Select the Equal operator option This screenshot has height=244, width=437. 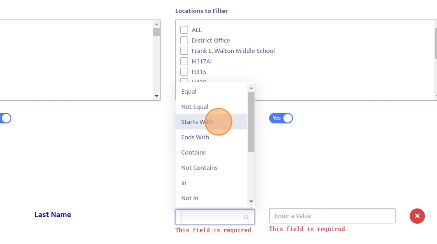point(189,91)
